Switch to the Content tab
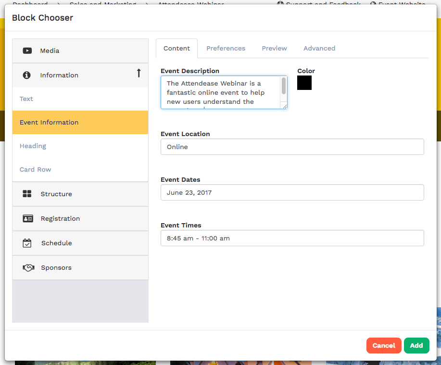441x365 pixels. tap(176, 49)
